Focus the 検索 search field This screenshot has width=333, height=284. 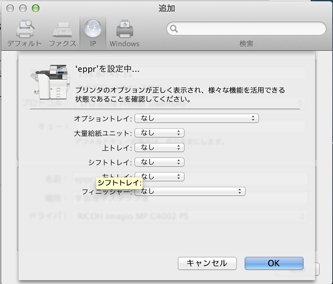coord(249,29)
